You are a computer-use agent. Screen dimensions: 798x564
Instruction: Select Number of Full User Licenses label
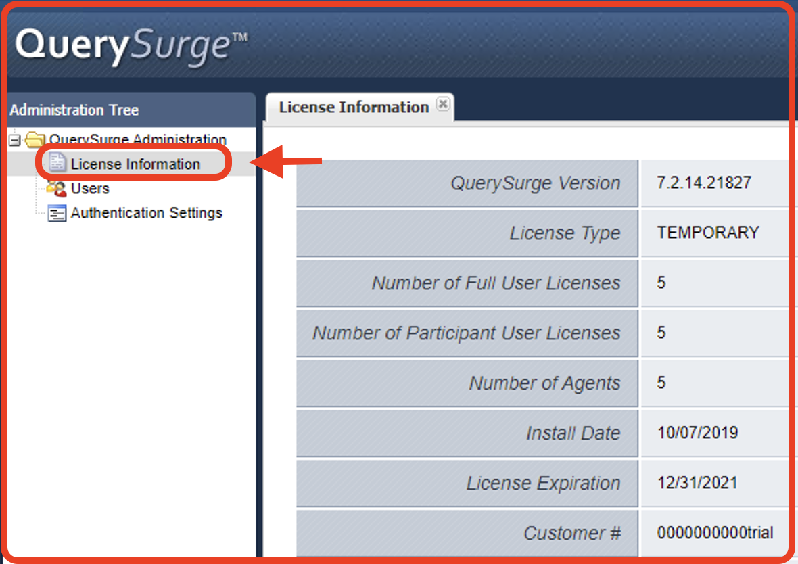(467, 283)
